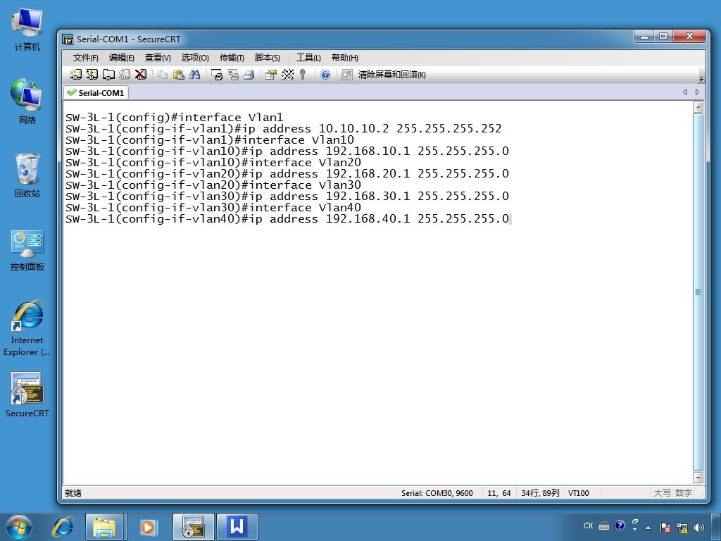Click 清除屏幕和回滚(K) button

point(391,75)
